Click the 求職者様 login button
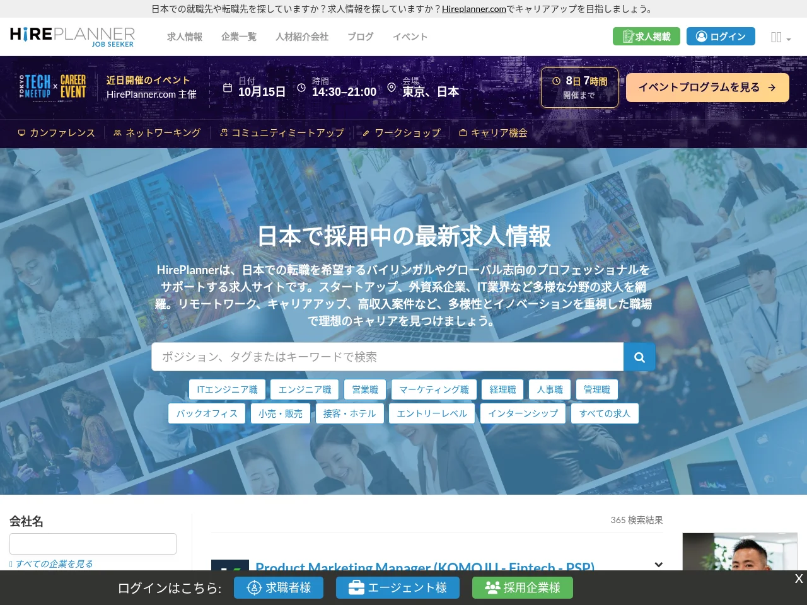 279,588
